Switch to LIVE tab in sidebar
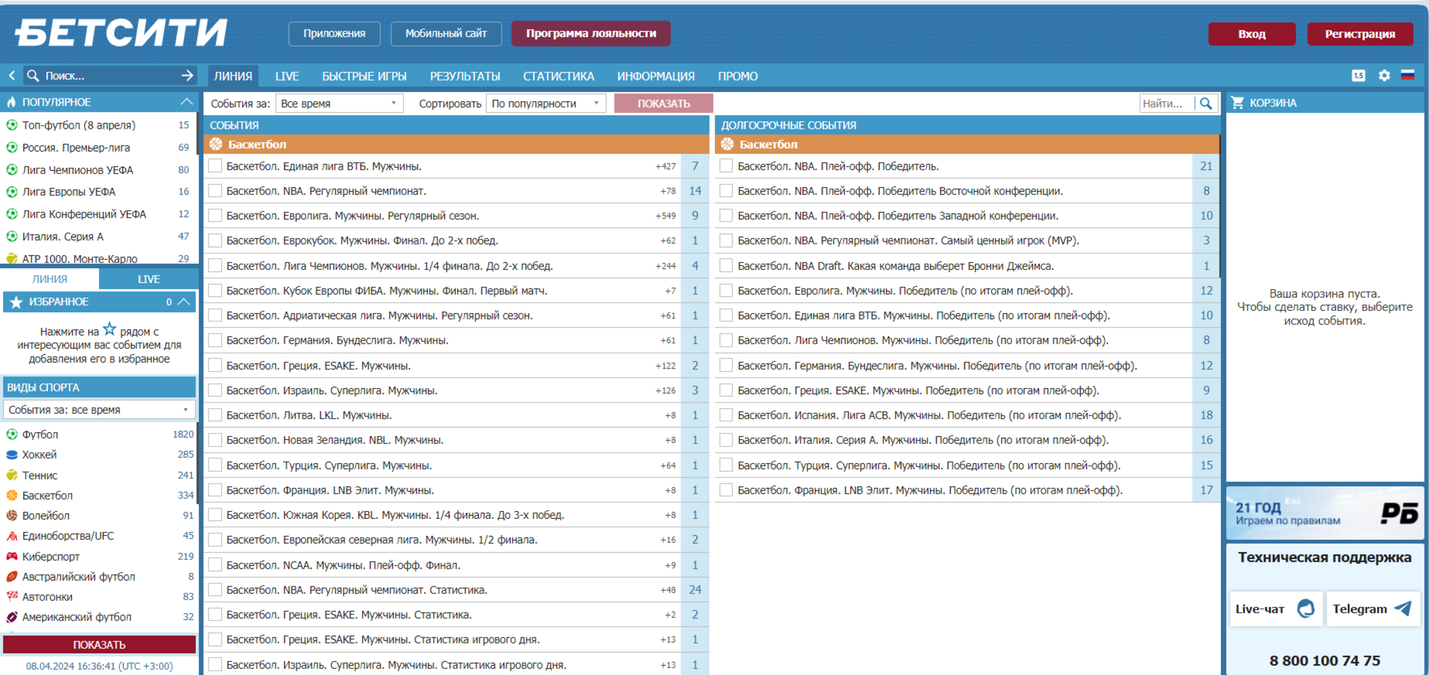The height and width of the screenshot is (675, 1429). pos(149,279)
